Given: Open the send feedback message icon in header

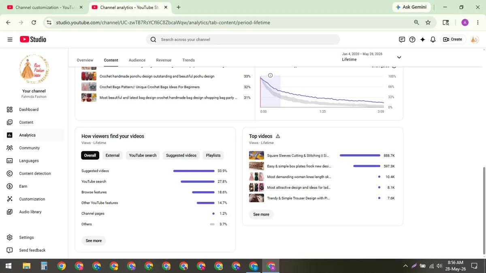Looking at the screenshot, I should (x=402, y=39).
